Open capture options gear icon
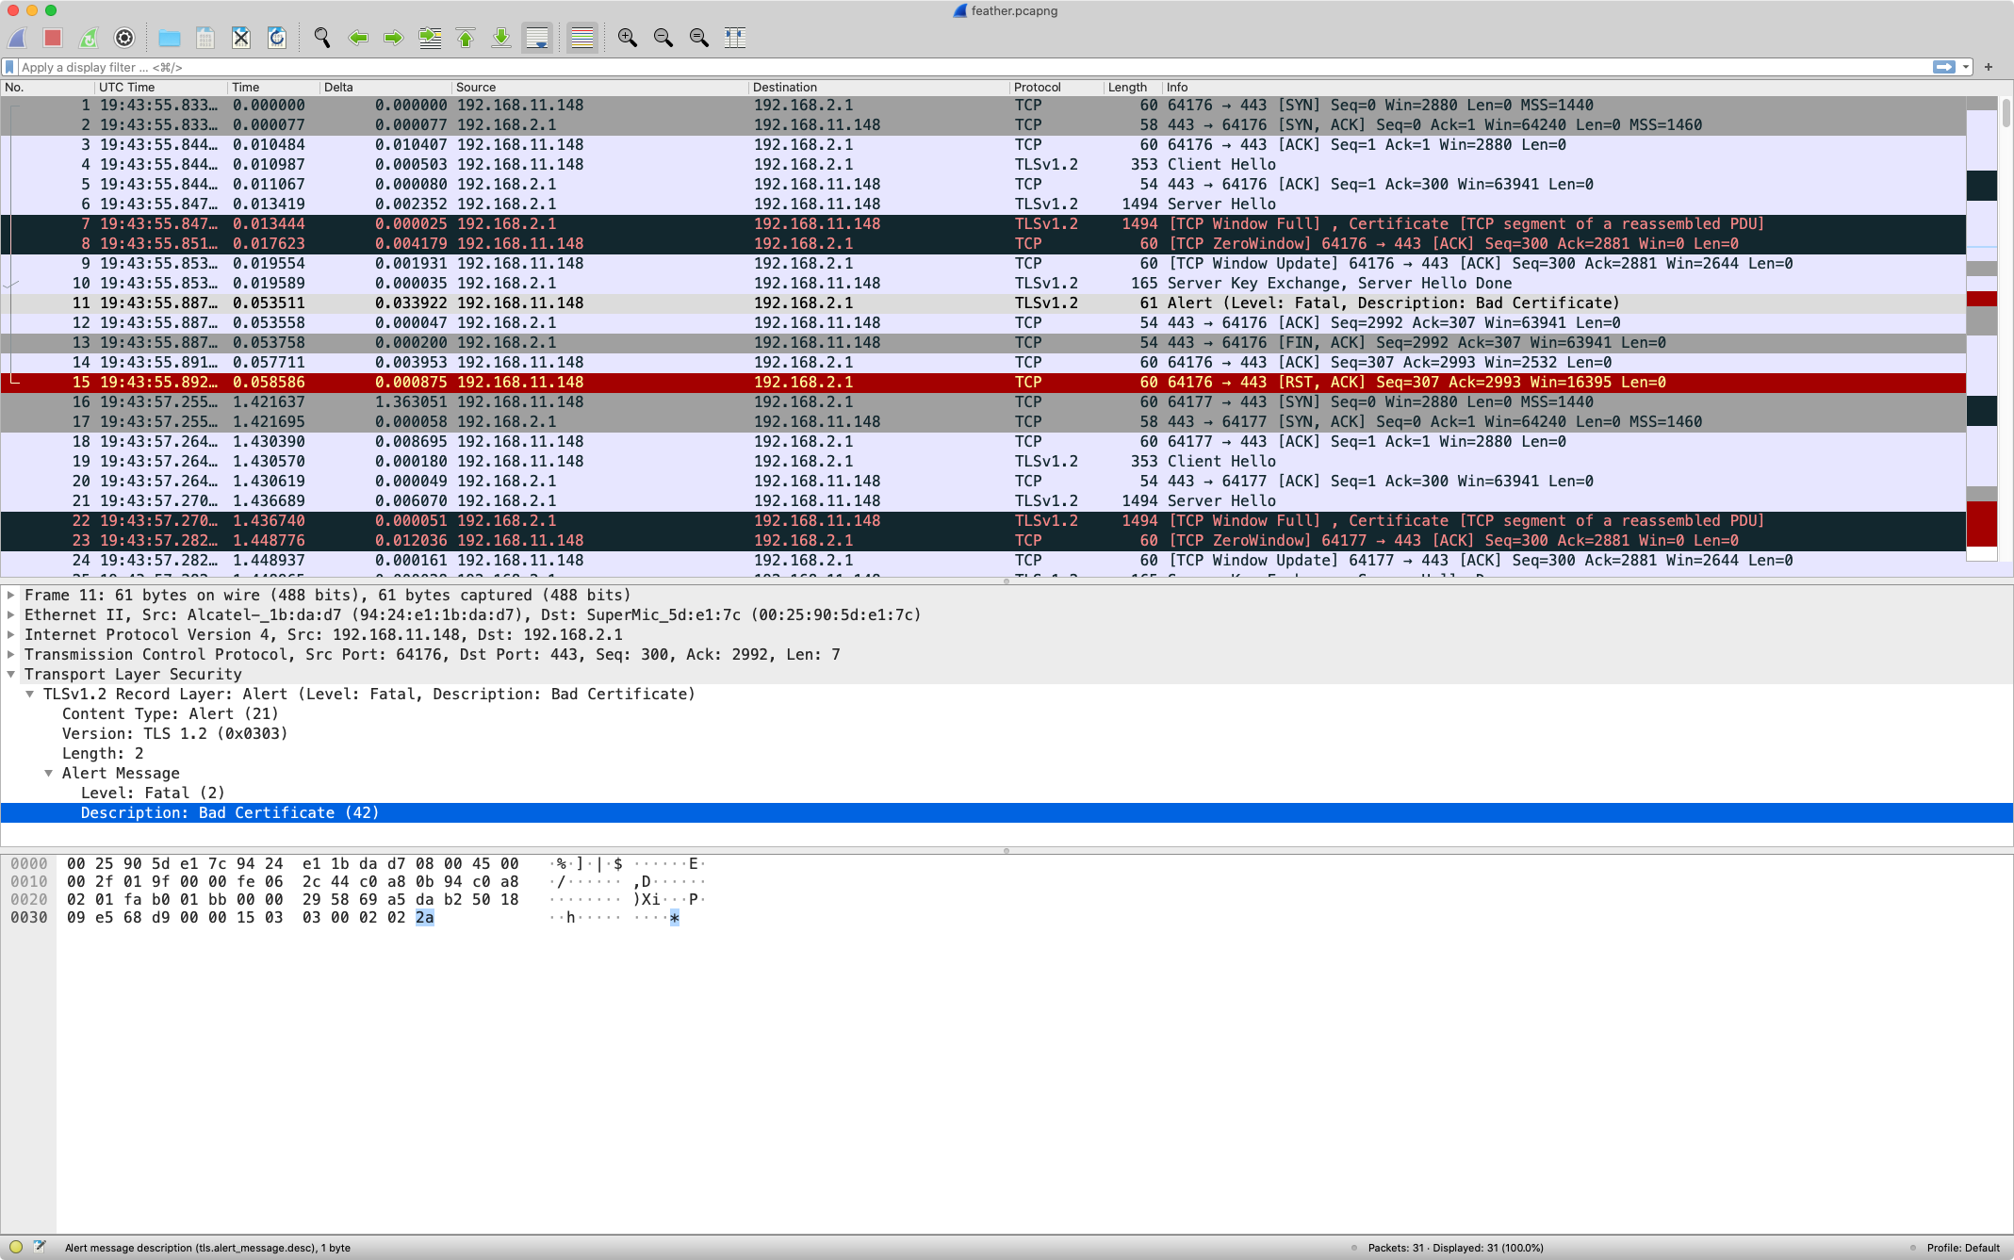 124,38
